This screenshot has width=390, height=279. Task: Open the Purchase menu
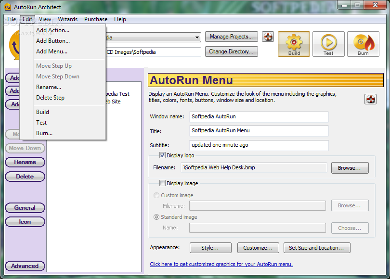[96, 19]
